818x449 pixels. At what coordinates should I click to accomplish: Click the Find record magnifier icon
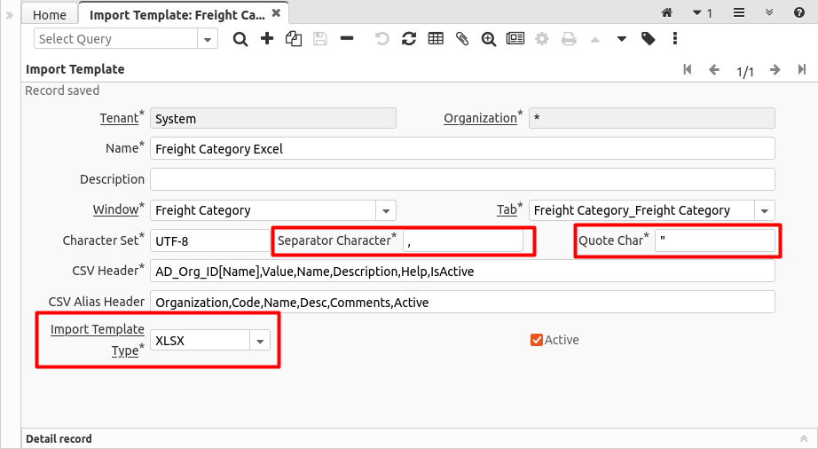tap(240, 39)
